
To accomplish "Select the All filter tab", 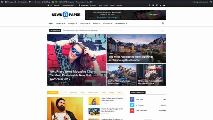I will (66, 93).
